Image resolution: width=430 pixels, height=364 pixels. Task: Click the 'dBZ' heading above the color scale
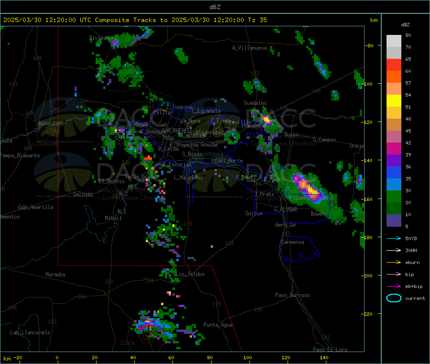point(405,25)
